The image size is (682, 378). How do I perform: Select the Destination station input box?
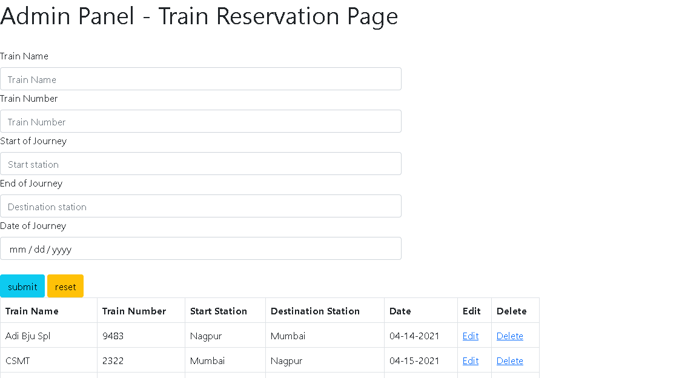coord(200,206)
